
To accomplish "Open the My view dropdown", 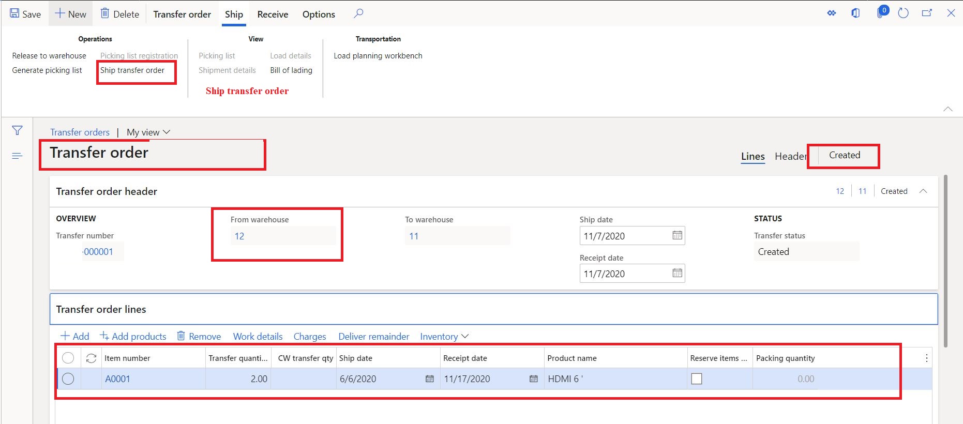I will pyautogui.click(x=148, y=132).
